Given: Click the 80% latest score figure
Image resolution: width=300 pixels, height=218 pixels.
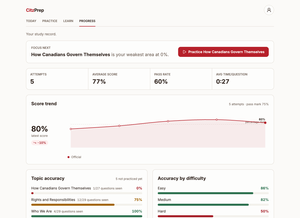Looking at the screenshot, I should click(39, 129).
